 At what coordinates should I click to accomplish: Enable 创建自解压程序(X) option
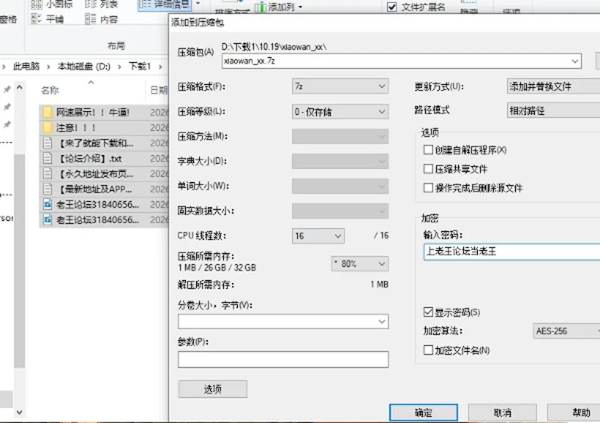[x=428, y=149]
